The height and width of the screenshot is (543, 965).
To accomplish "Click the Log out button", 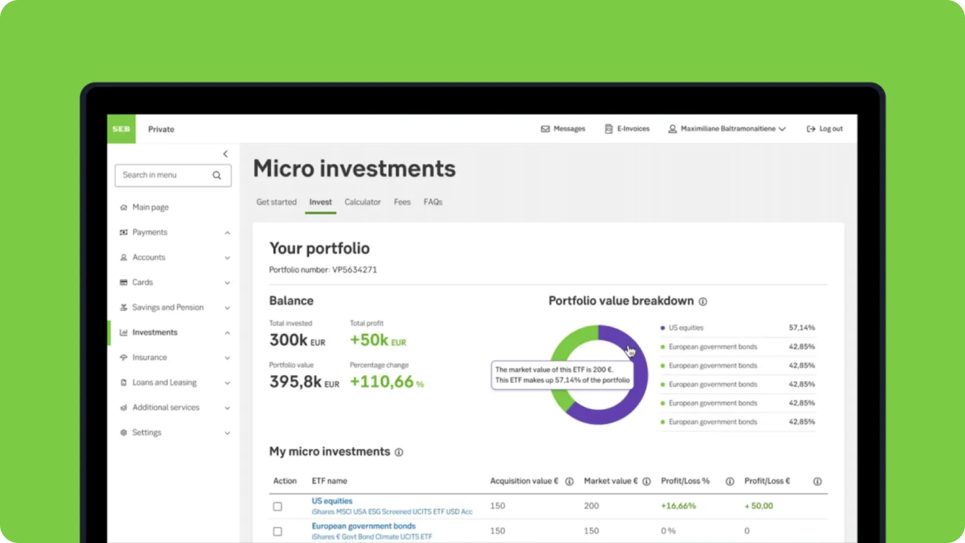I will (824, 129).
